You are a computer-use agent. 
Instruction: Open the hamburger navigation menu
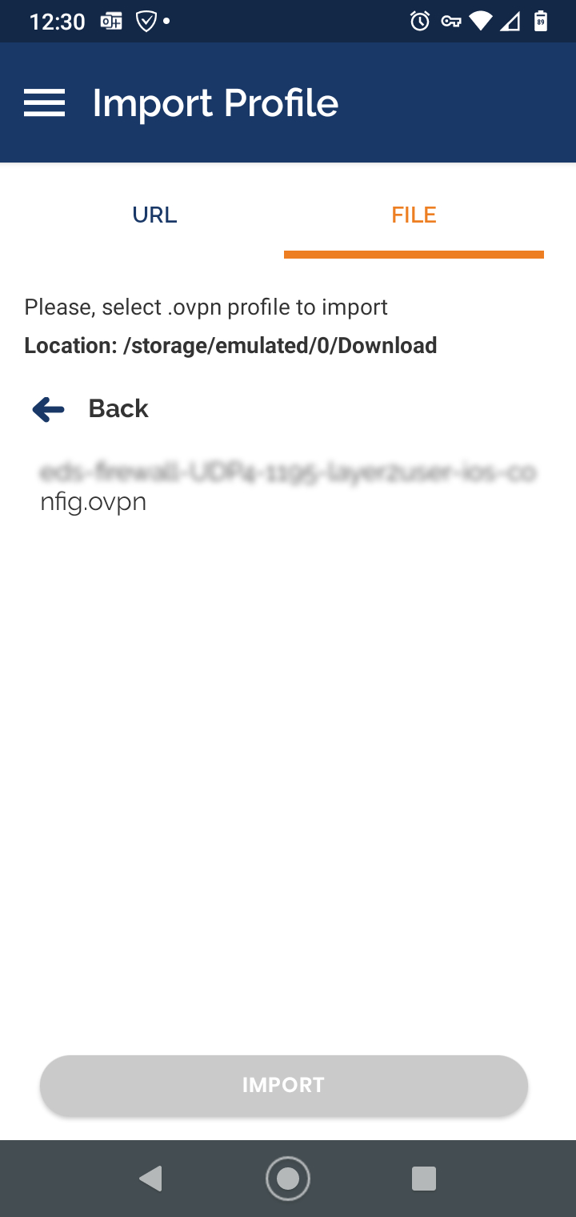(x=44, y=103)
